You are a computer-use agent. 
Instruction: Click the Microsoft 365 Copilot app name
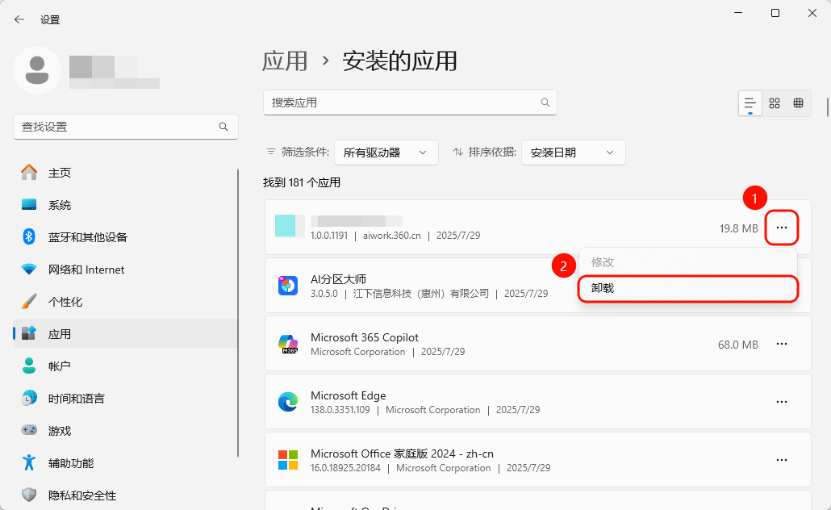pyautogui.click(x=365, y=337)
